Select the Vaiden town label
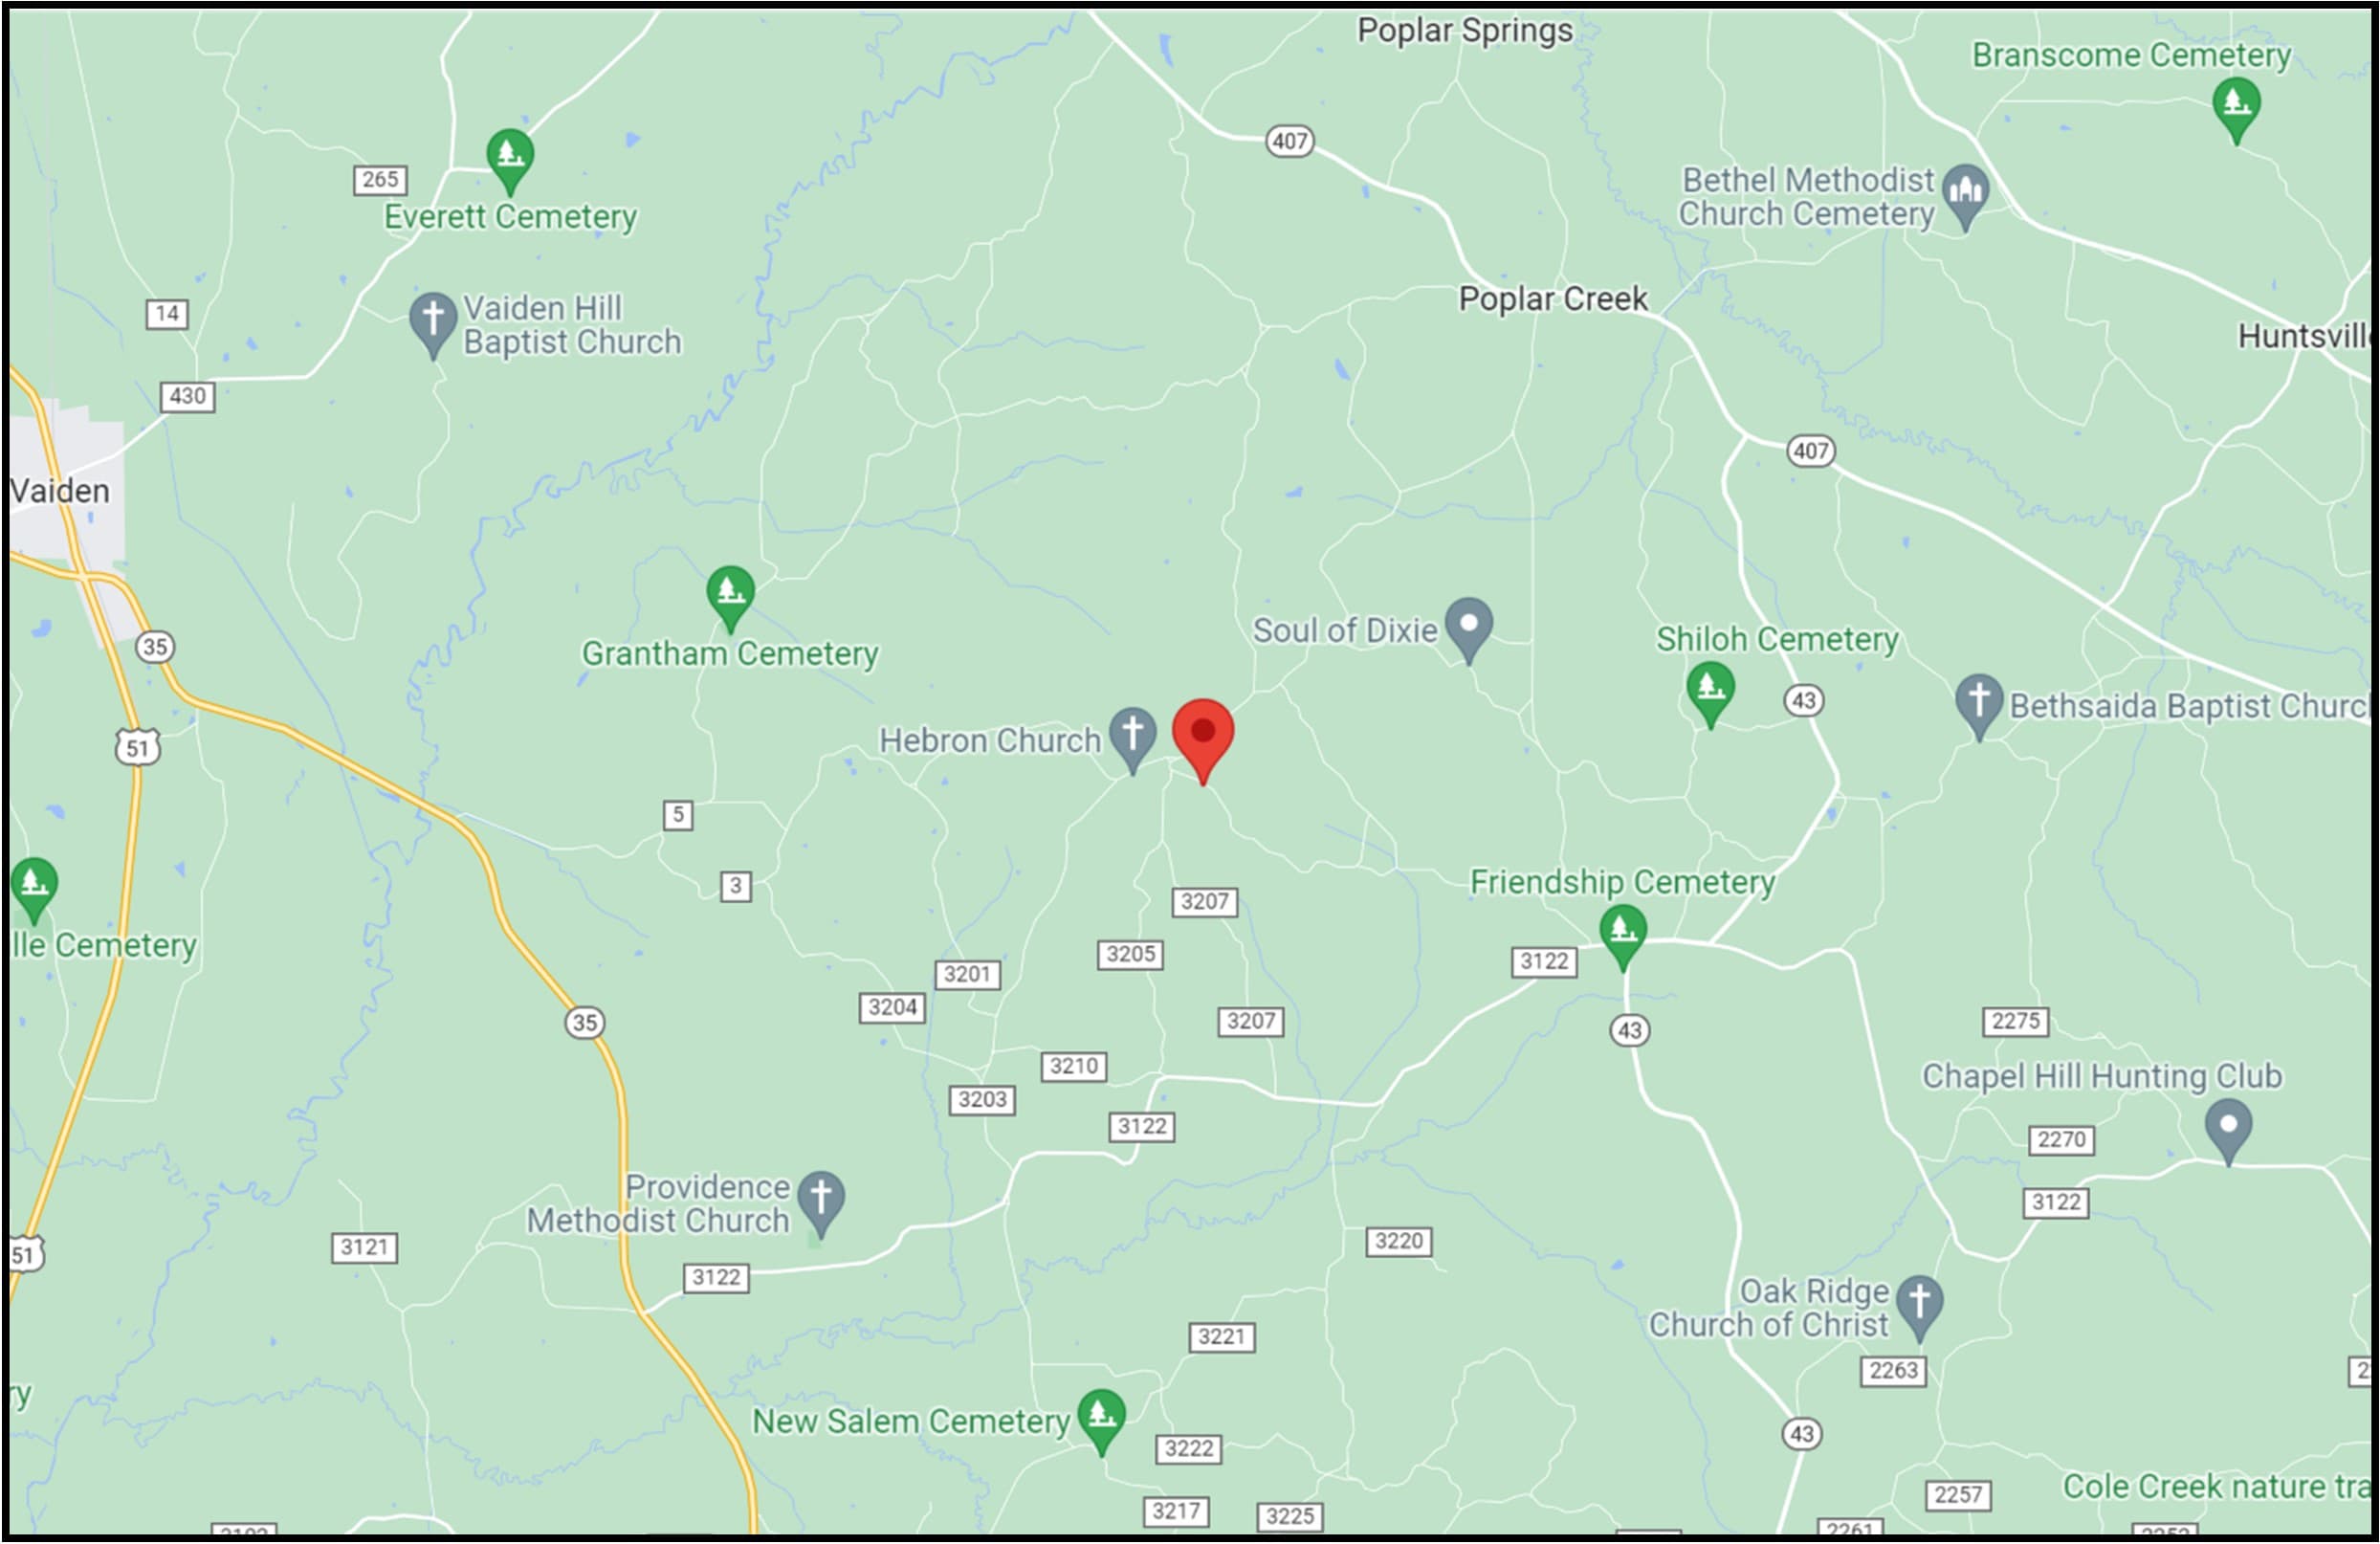 [x=59, y=491]
